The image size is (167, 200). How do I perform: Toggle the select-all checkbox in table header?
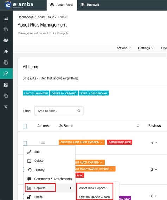click(x=25, y=126)
